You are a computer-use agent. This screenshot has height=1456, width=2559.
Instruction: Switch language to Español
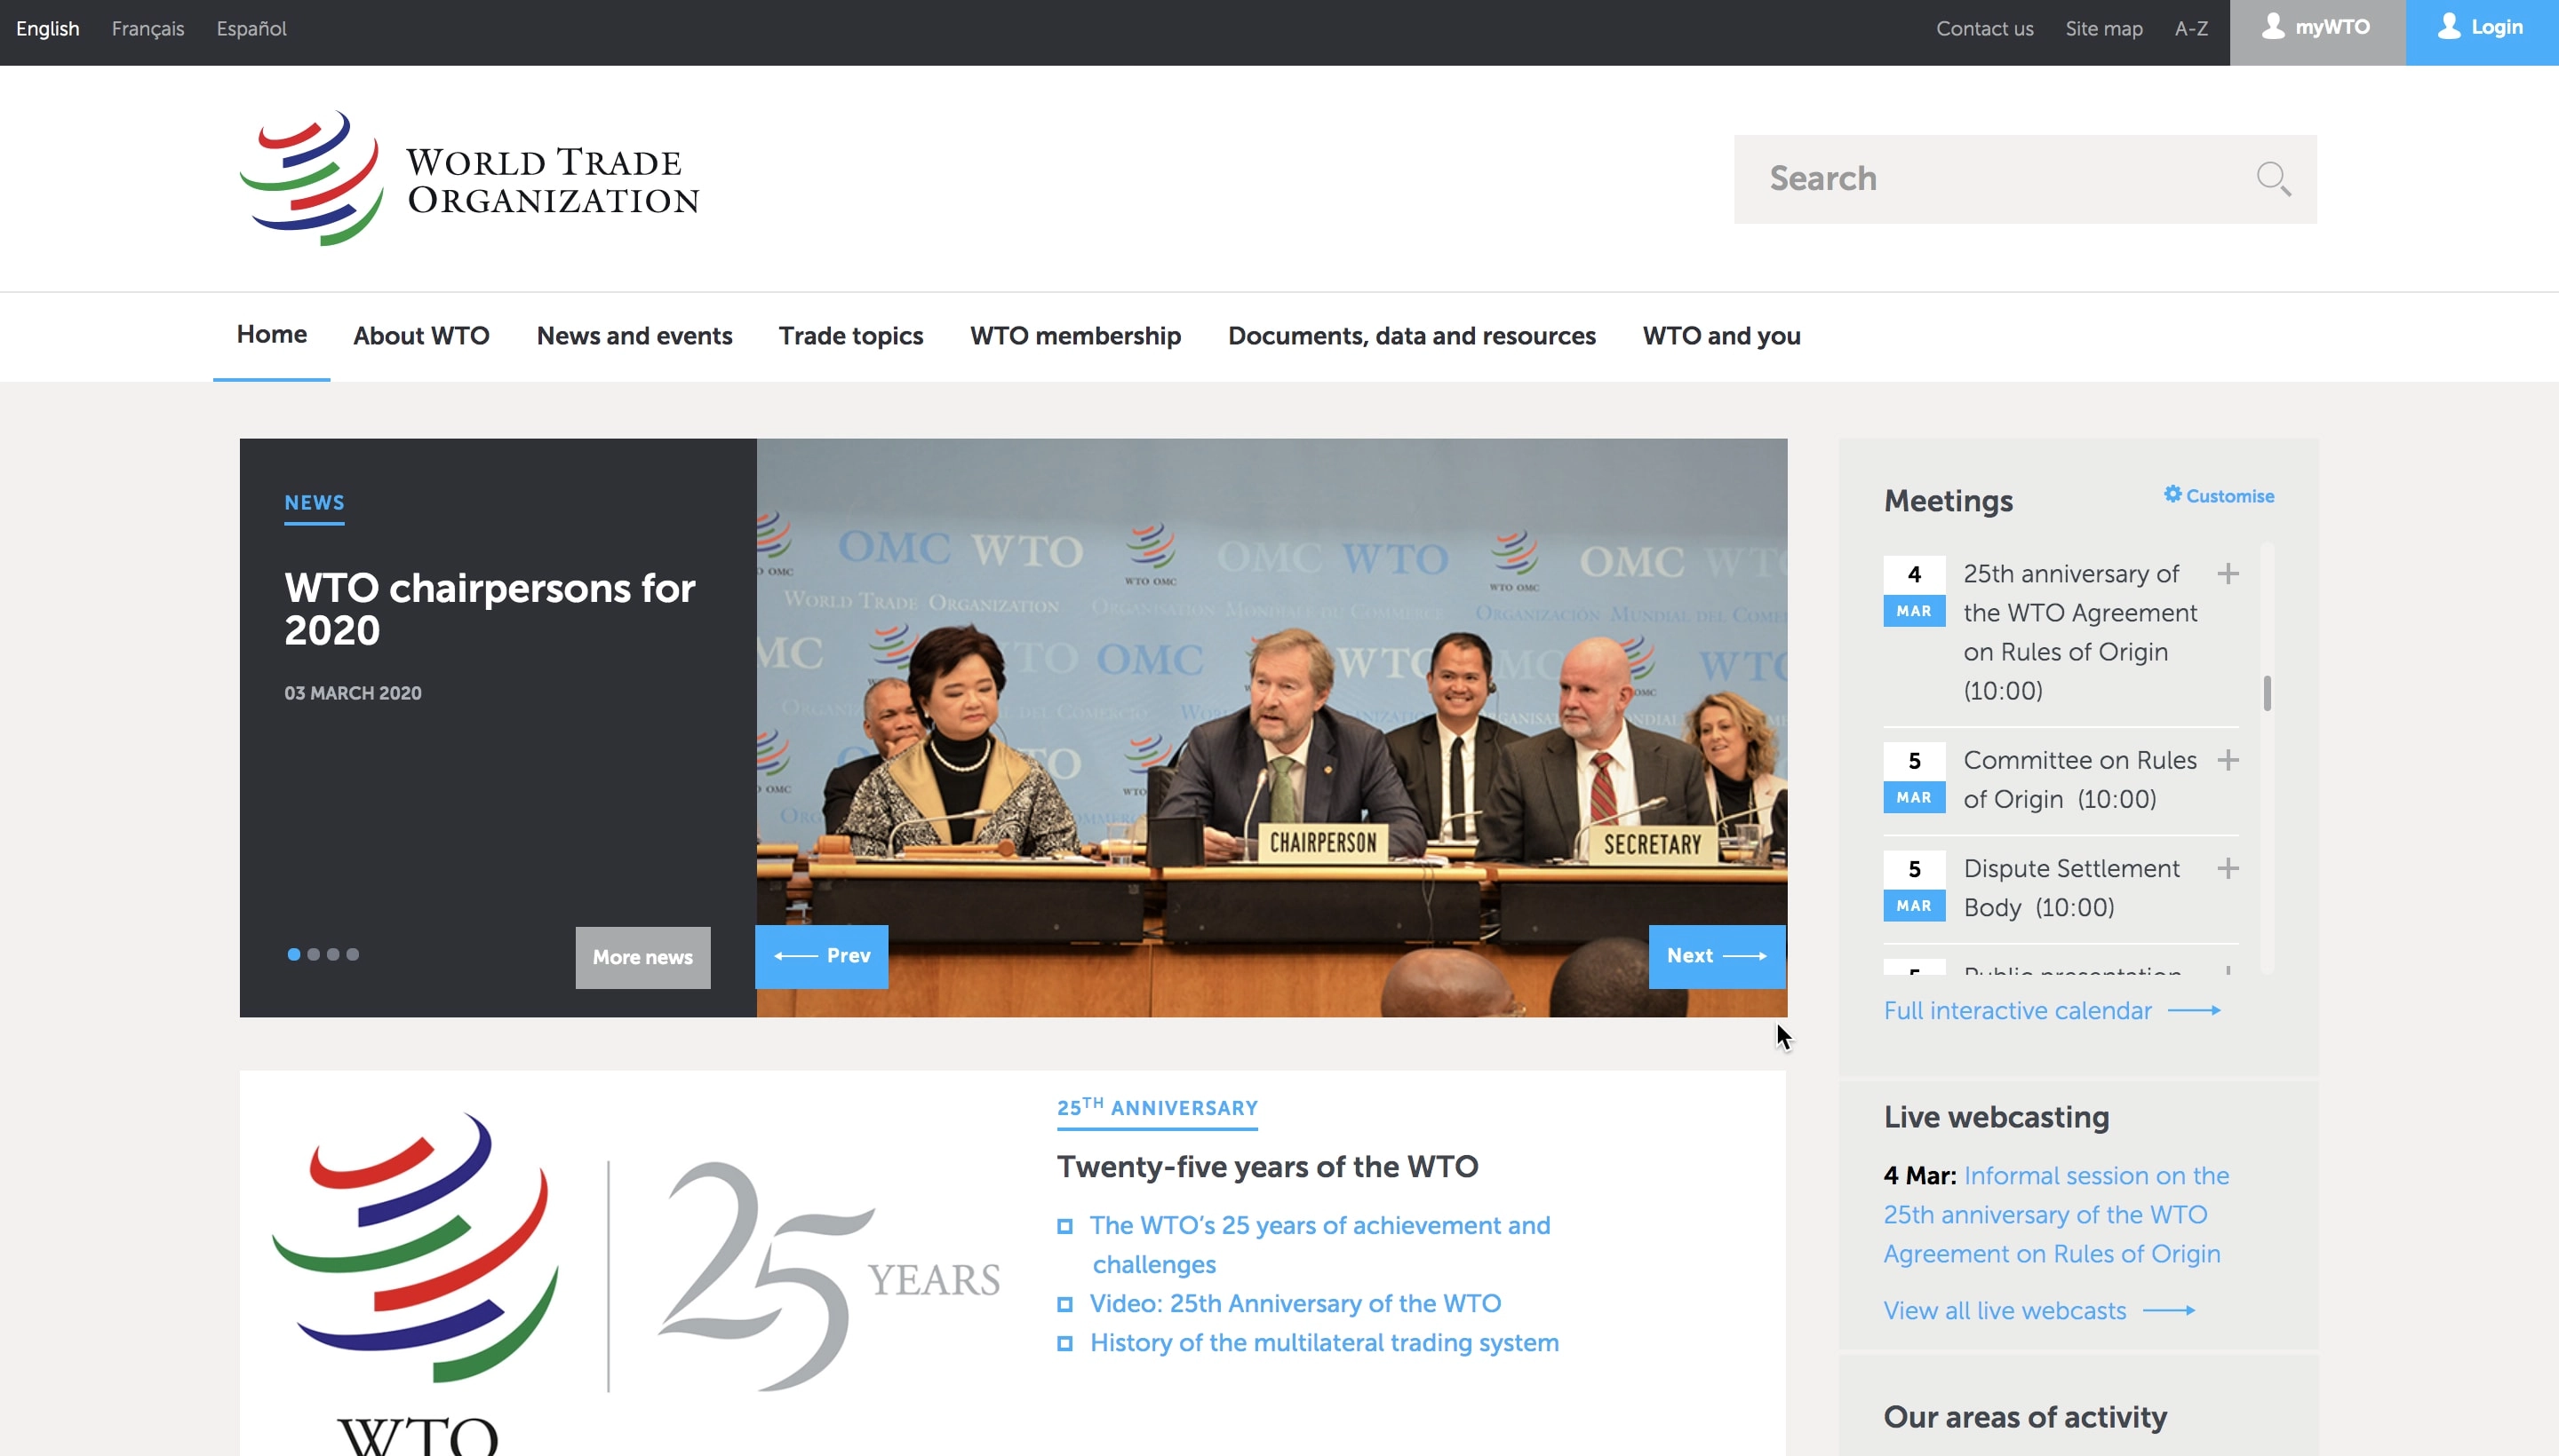pyautogui.click(x=251, y=29)
